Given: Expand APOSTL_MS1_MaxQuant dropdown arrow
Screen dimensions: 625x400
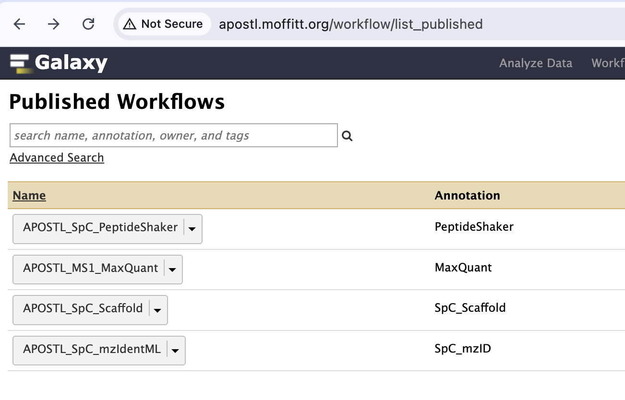Looking at the screenshot, I should [x=172, y=270].
